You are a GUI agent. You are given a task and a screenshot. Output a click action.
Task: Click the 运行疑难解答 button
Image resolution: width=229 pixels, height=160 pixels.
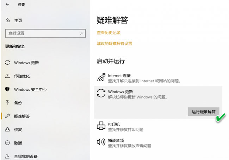204,111
